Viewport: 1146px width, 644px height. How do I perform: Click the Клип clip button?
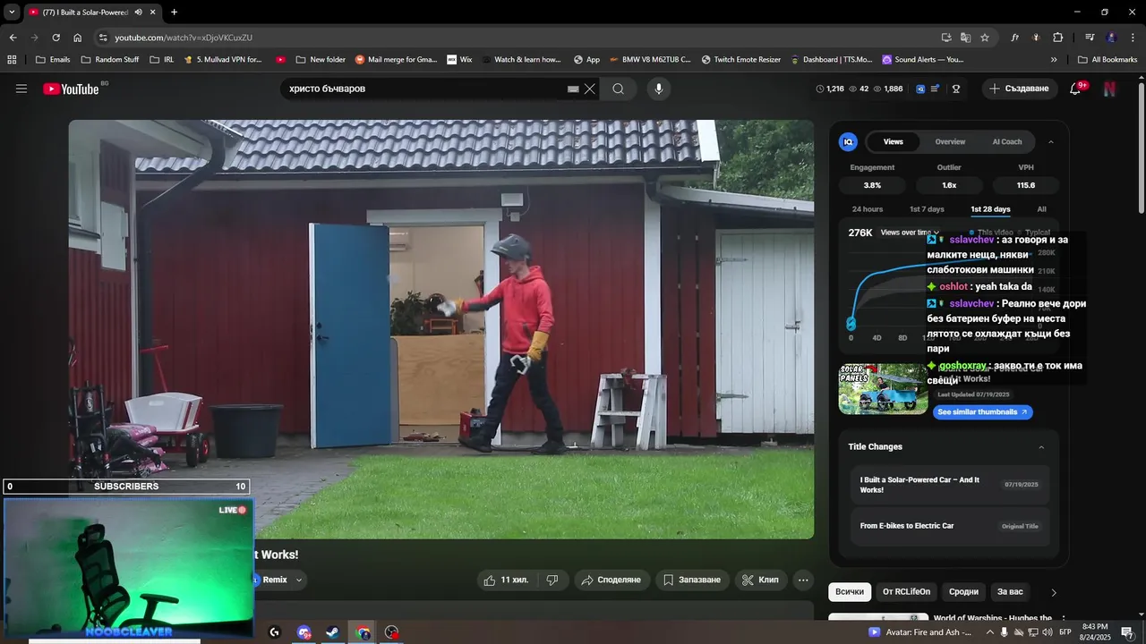click(x=760, y=580)
